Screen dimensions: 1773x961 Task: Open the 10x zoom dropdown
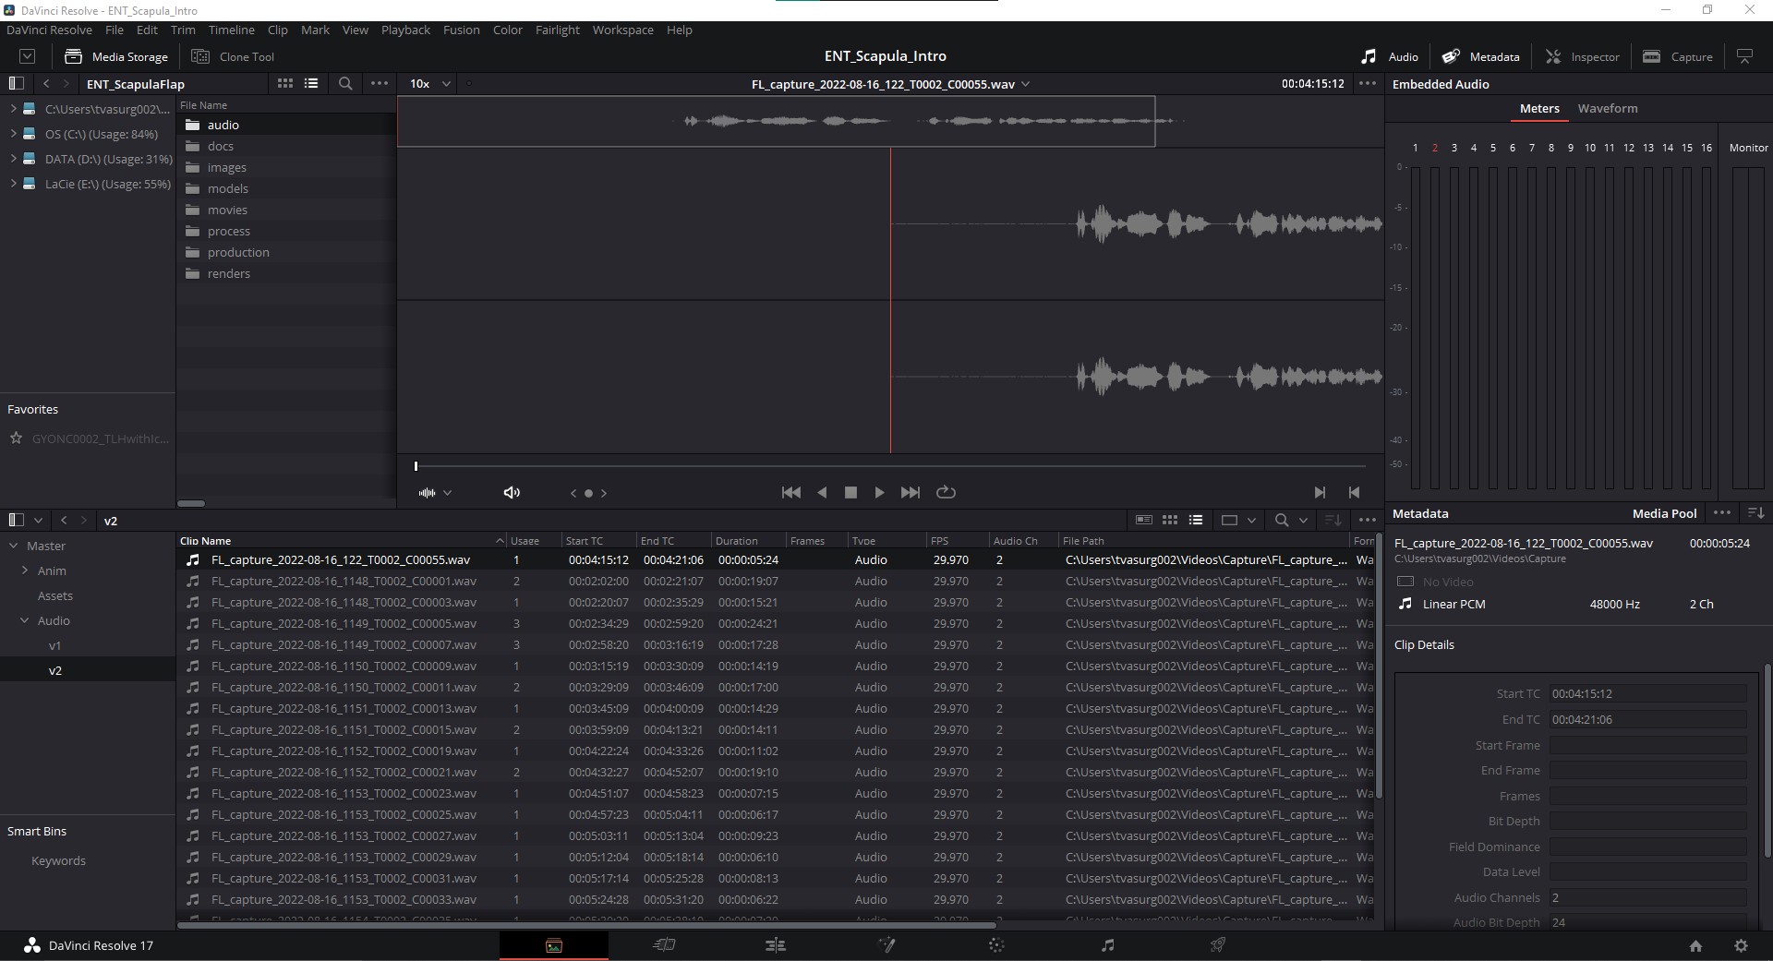[x=430, y=83]
